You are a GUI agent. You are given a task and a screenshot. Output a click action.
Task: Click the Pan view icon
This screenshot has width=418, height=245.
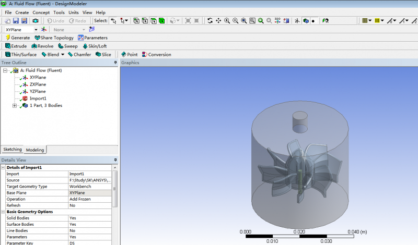(218, 21)
